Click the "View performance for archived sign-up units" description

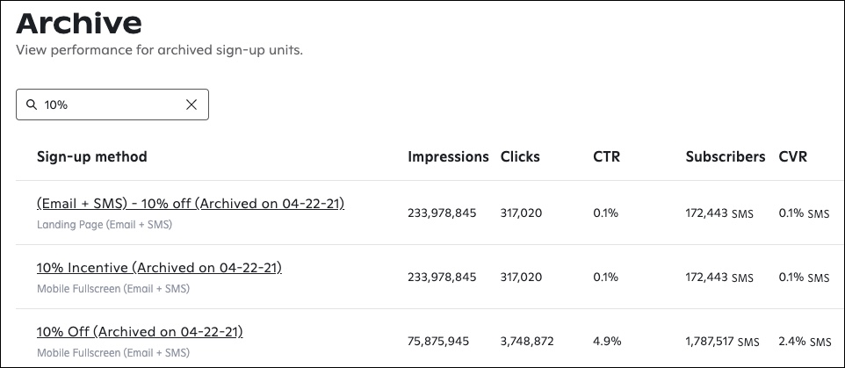(x=159, y=50)
